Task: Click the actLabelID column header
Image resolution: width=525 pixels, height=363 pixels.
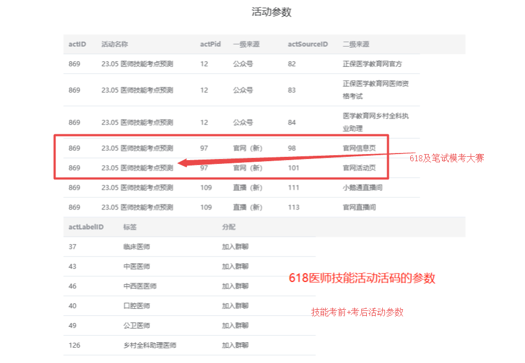Action: [x=86, y=227]
